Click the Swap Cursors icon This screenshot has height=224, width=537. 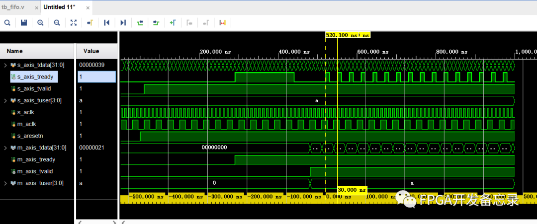coord(222,23)
